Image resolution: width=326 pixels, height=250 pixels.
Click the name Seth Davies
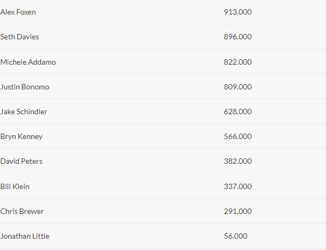pos(19,37)
